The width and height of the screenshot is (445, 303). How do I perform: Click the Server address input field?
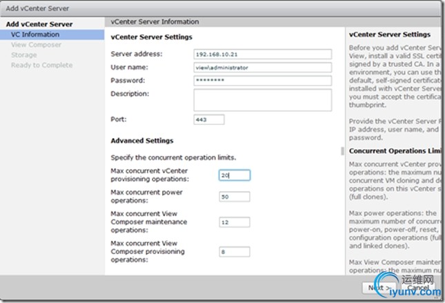263,55
